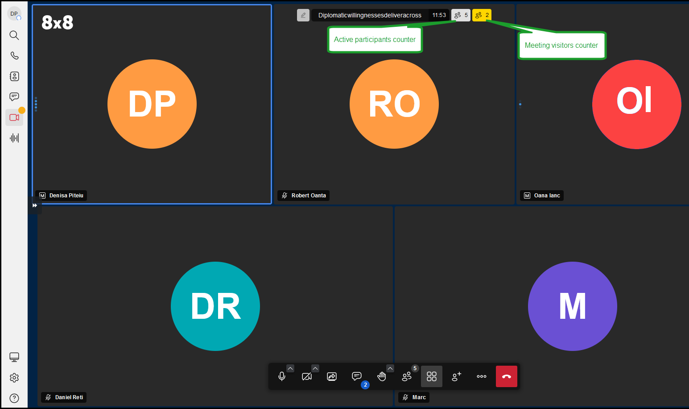Select Robert Oanta's RO avatar tile
Screen dimensions: 689x409
[x=394, y=104]
